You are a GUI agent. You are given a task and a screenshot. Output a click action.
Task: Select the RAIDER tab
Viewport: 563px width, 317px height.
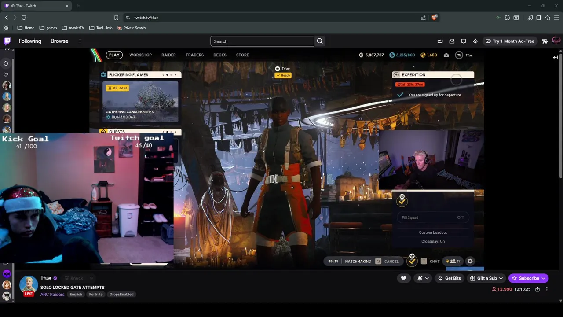168,55
